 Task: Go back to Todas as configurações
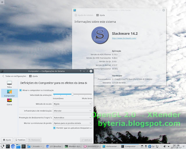(14, 76)
